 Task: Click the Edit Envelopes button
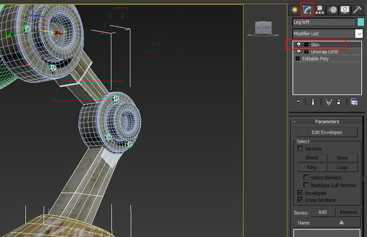[326, 132]
